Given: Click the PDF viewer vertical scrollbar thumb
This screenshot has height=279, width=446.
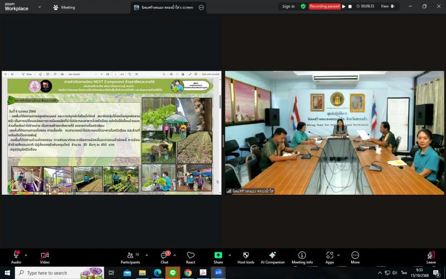Looking at the screenshot, I should coord(220,102).
